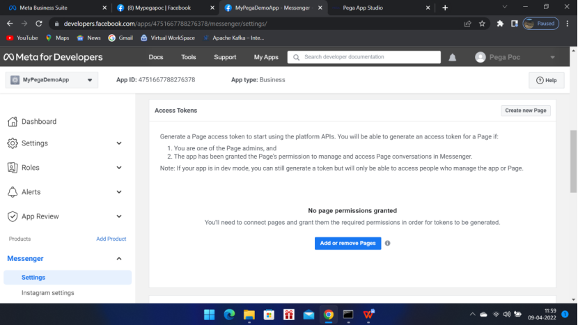This screenshot has height=325, width=578.
Task: Open the Dashboard home icon
Action: coord(13,122)
